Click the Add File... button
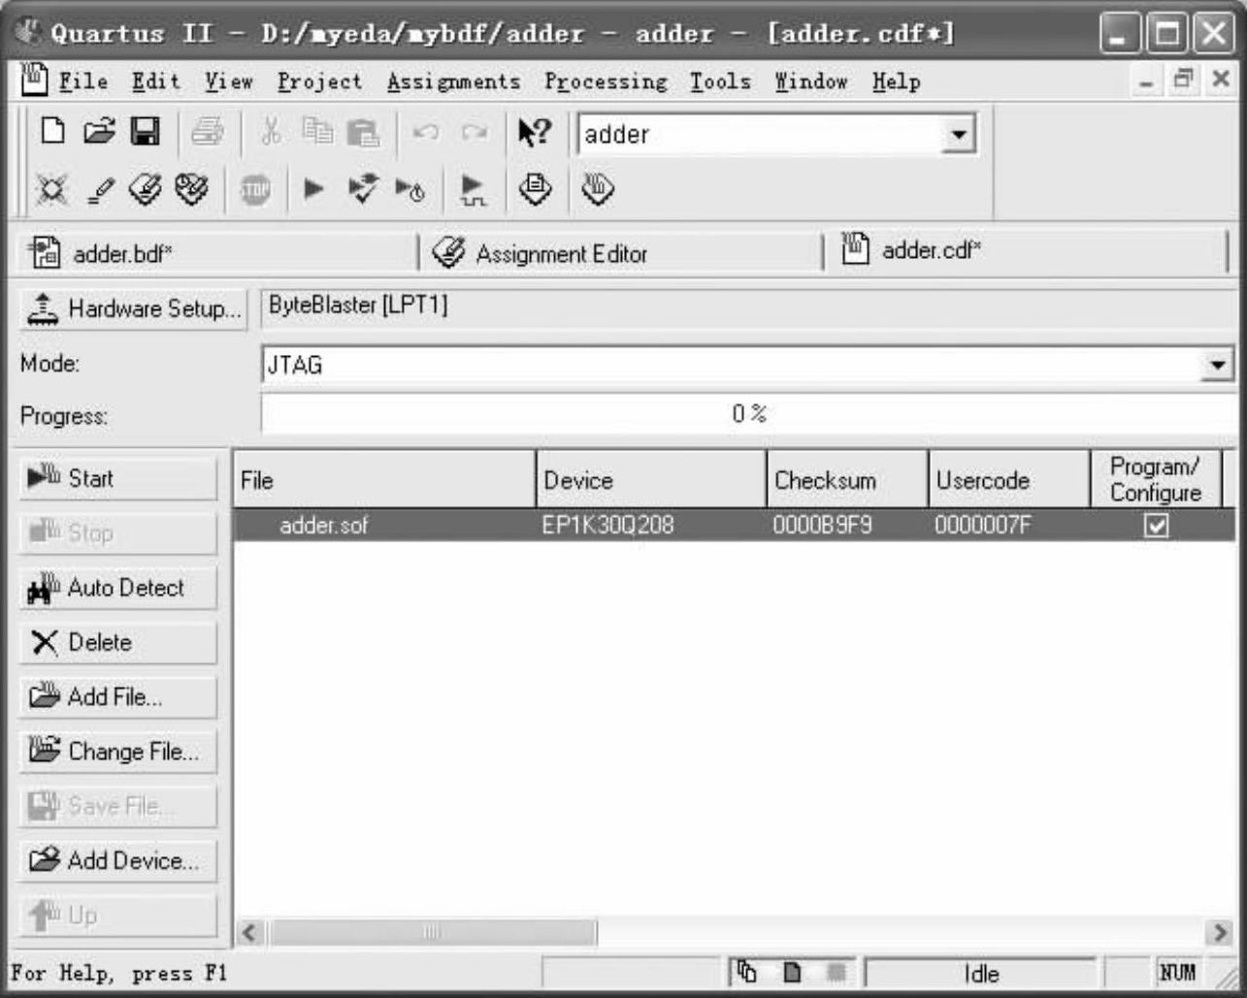The height and width of the screenshot is (998, 1247). point(117,696)
